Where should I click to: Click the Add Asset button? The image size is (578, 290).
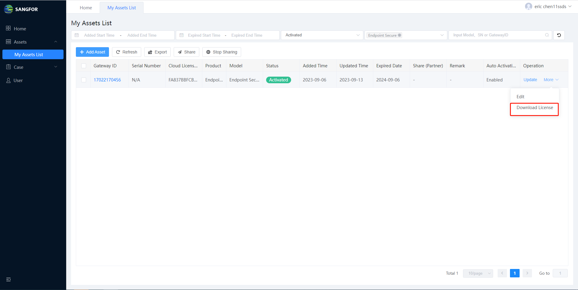(92, 52)
